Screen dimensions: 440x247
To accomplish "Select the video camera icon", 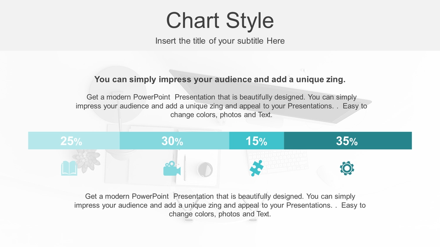I will click(172, 168).
